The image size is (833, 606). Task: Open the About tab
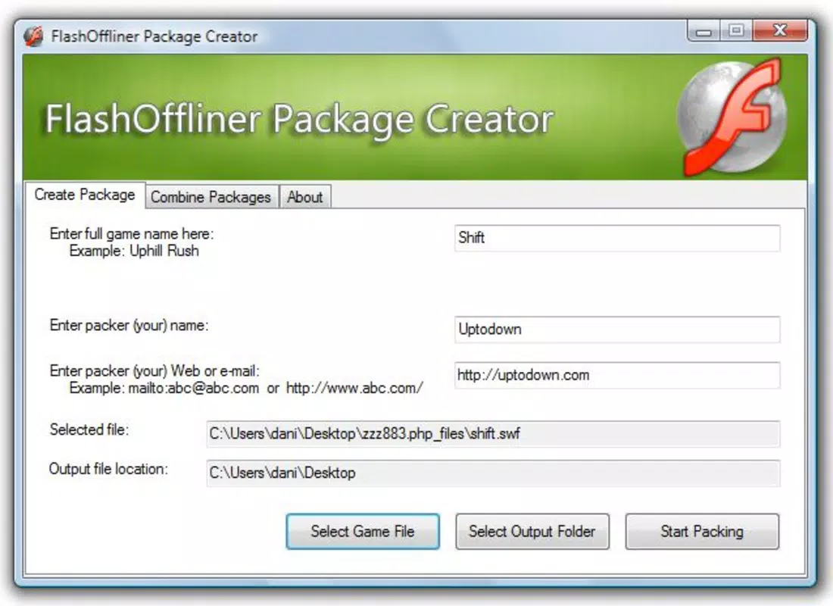point(305,197)
